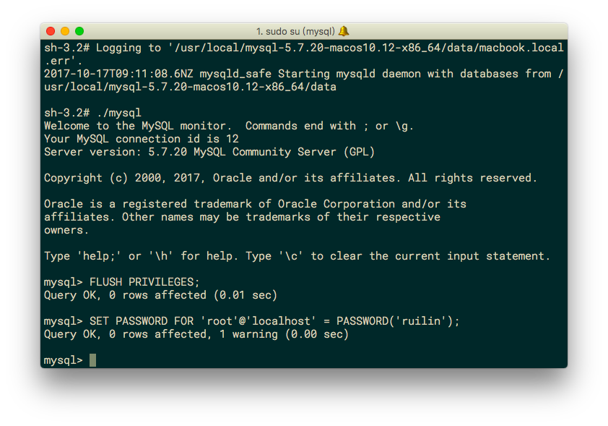The image size is (608, 426).
Task: Click the 'Welcome to the MySQL monitor' line
Action: pos(229,126)
